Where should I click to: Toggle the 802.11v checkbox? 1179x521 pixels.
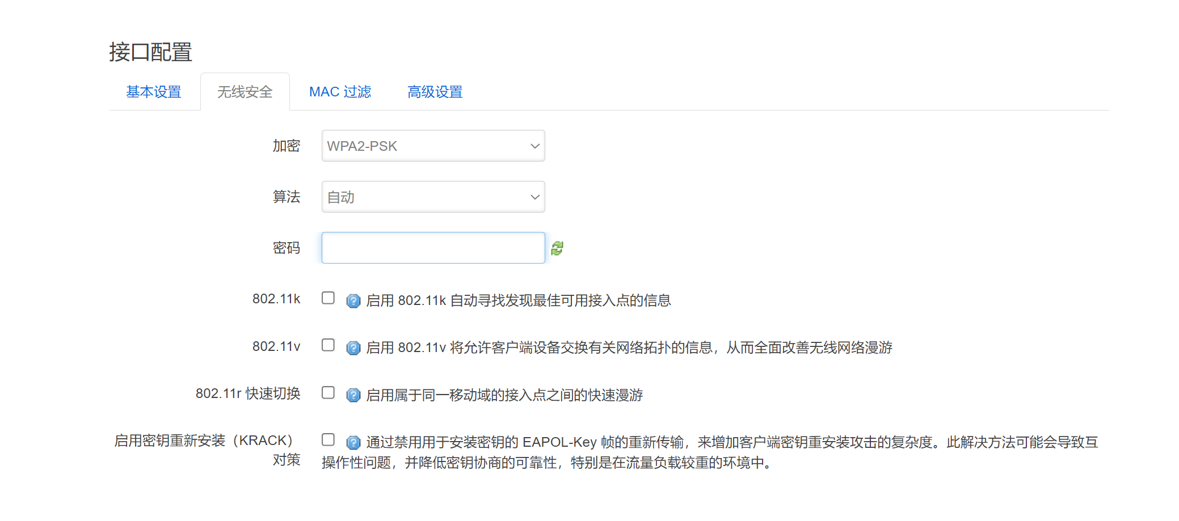pos(328,345)
